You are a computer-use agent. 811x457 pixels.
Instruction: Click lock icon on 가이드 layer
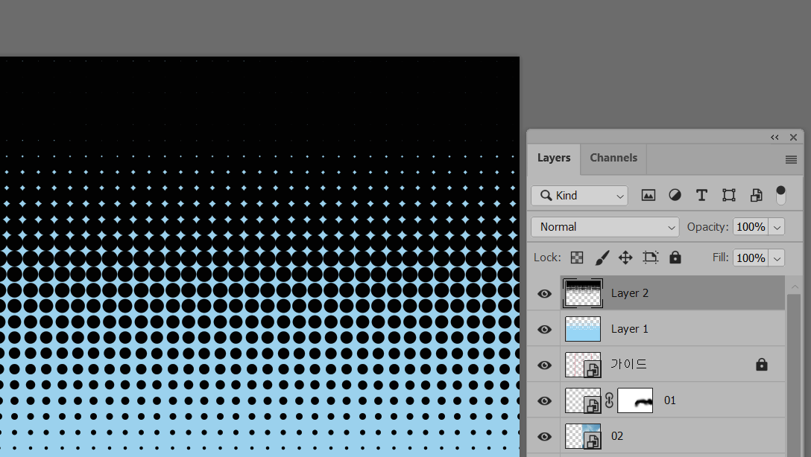[x=761, y=365]
